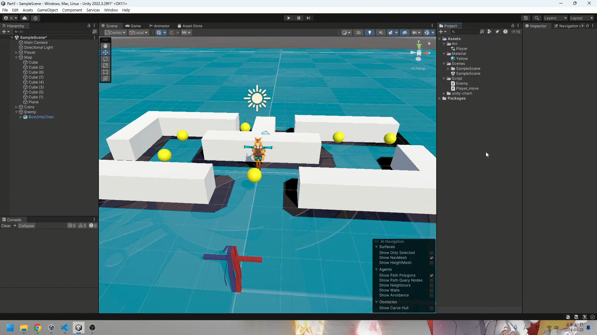
Task: Select the Rect transform tool
Action: tap(105, 72)
